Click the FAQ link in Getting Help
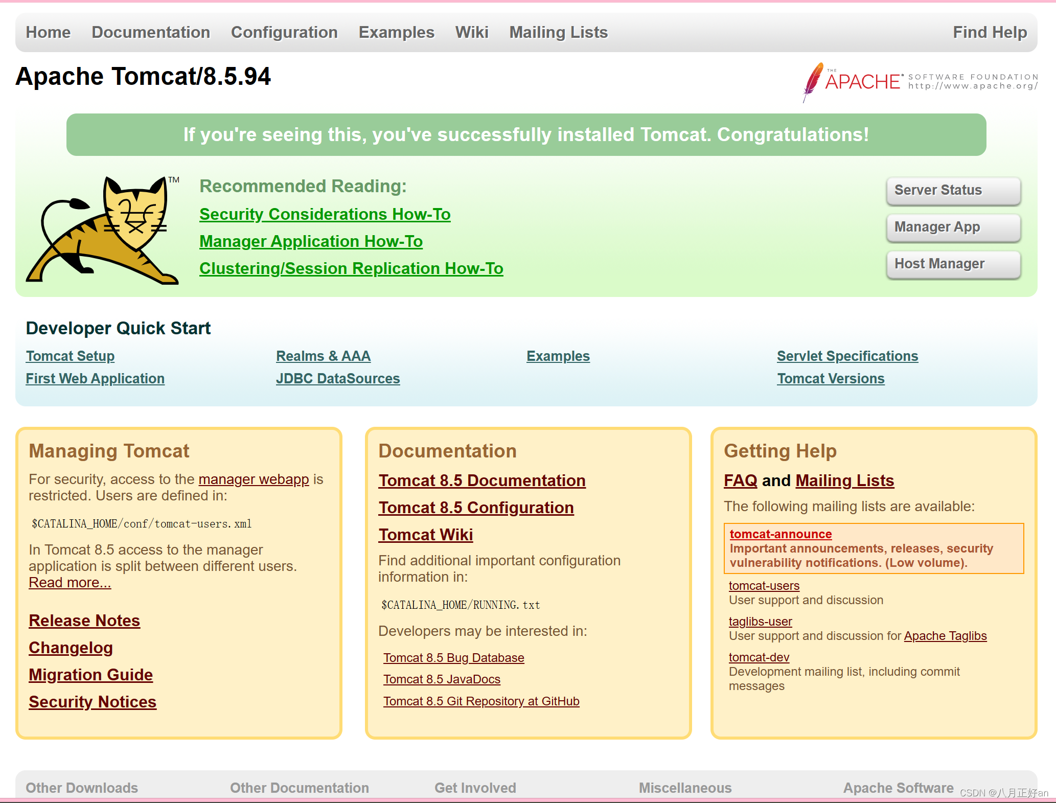 pyautogui.click(x=740, y=480)
